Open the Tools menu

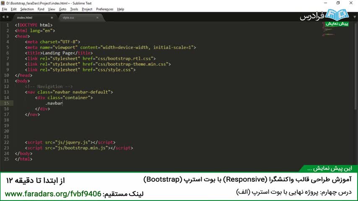(x=74, y=9)
